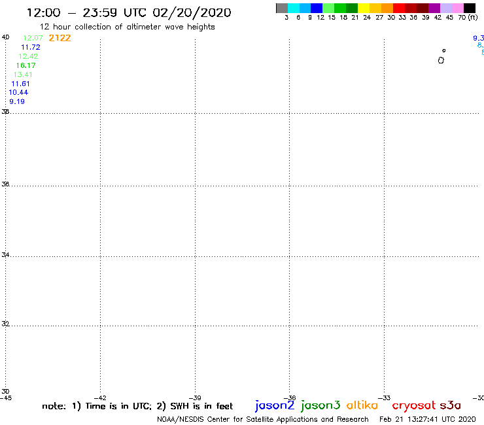Click the 16.17 wave height reading

pyautogui.click(x=26, y=65)
